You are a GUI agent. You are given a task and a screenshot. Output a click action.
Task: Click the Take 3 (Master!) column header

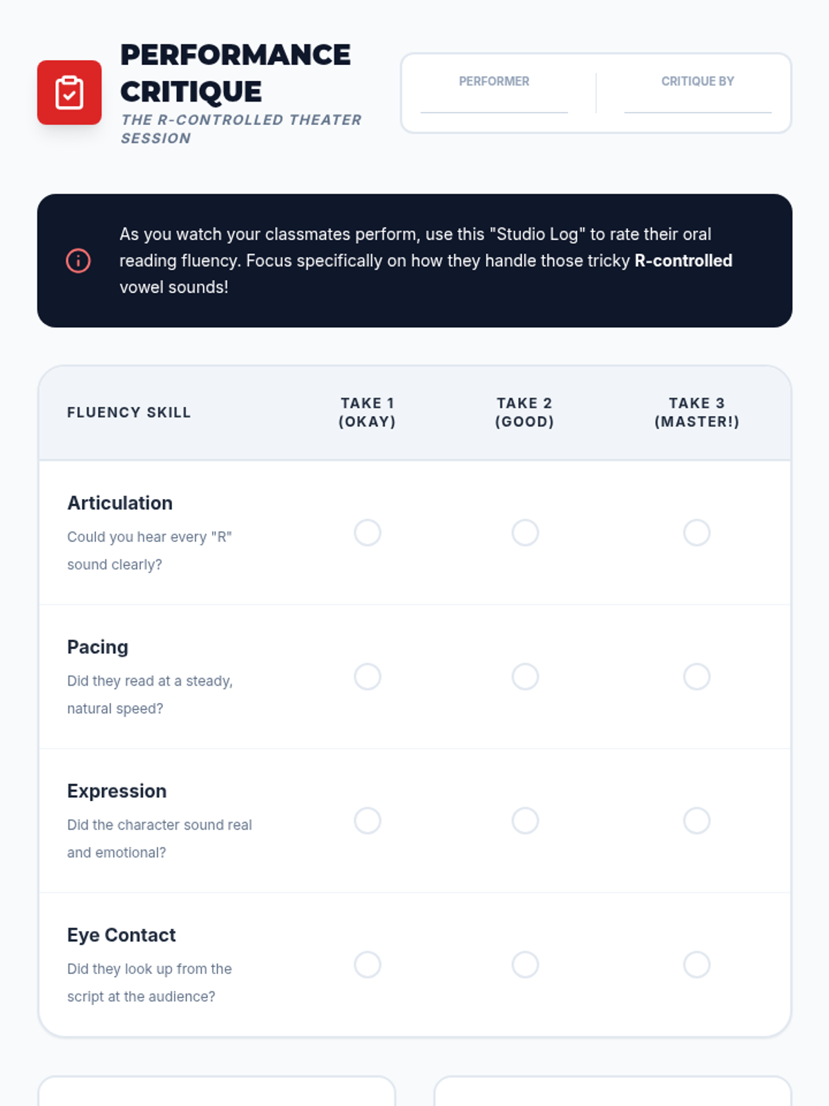point(696,413)
